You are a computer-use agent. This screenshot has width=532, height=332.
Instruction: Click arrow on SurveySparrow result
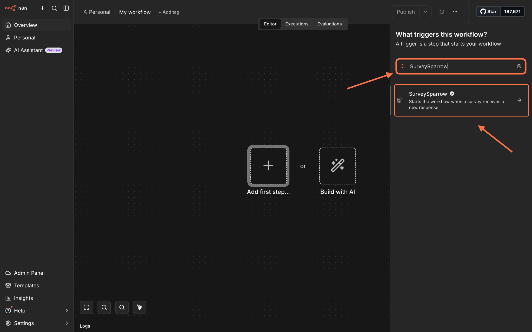pyautogui.click(x=519, y=100)
